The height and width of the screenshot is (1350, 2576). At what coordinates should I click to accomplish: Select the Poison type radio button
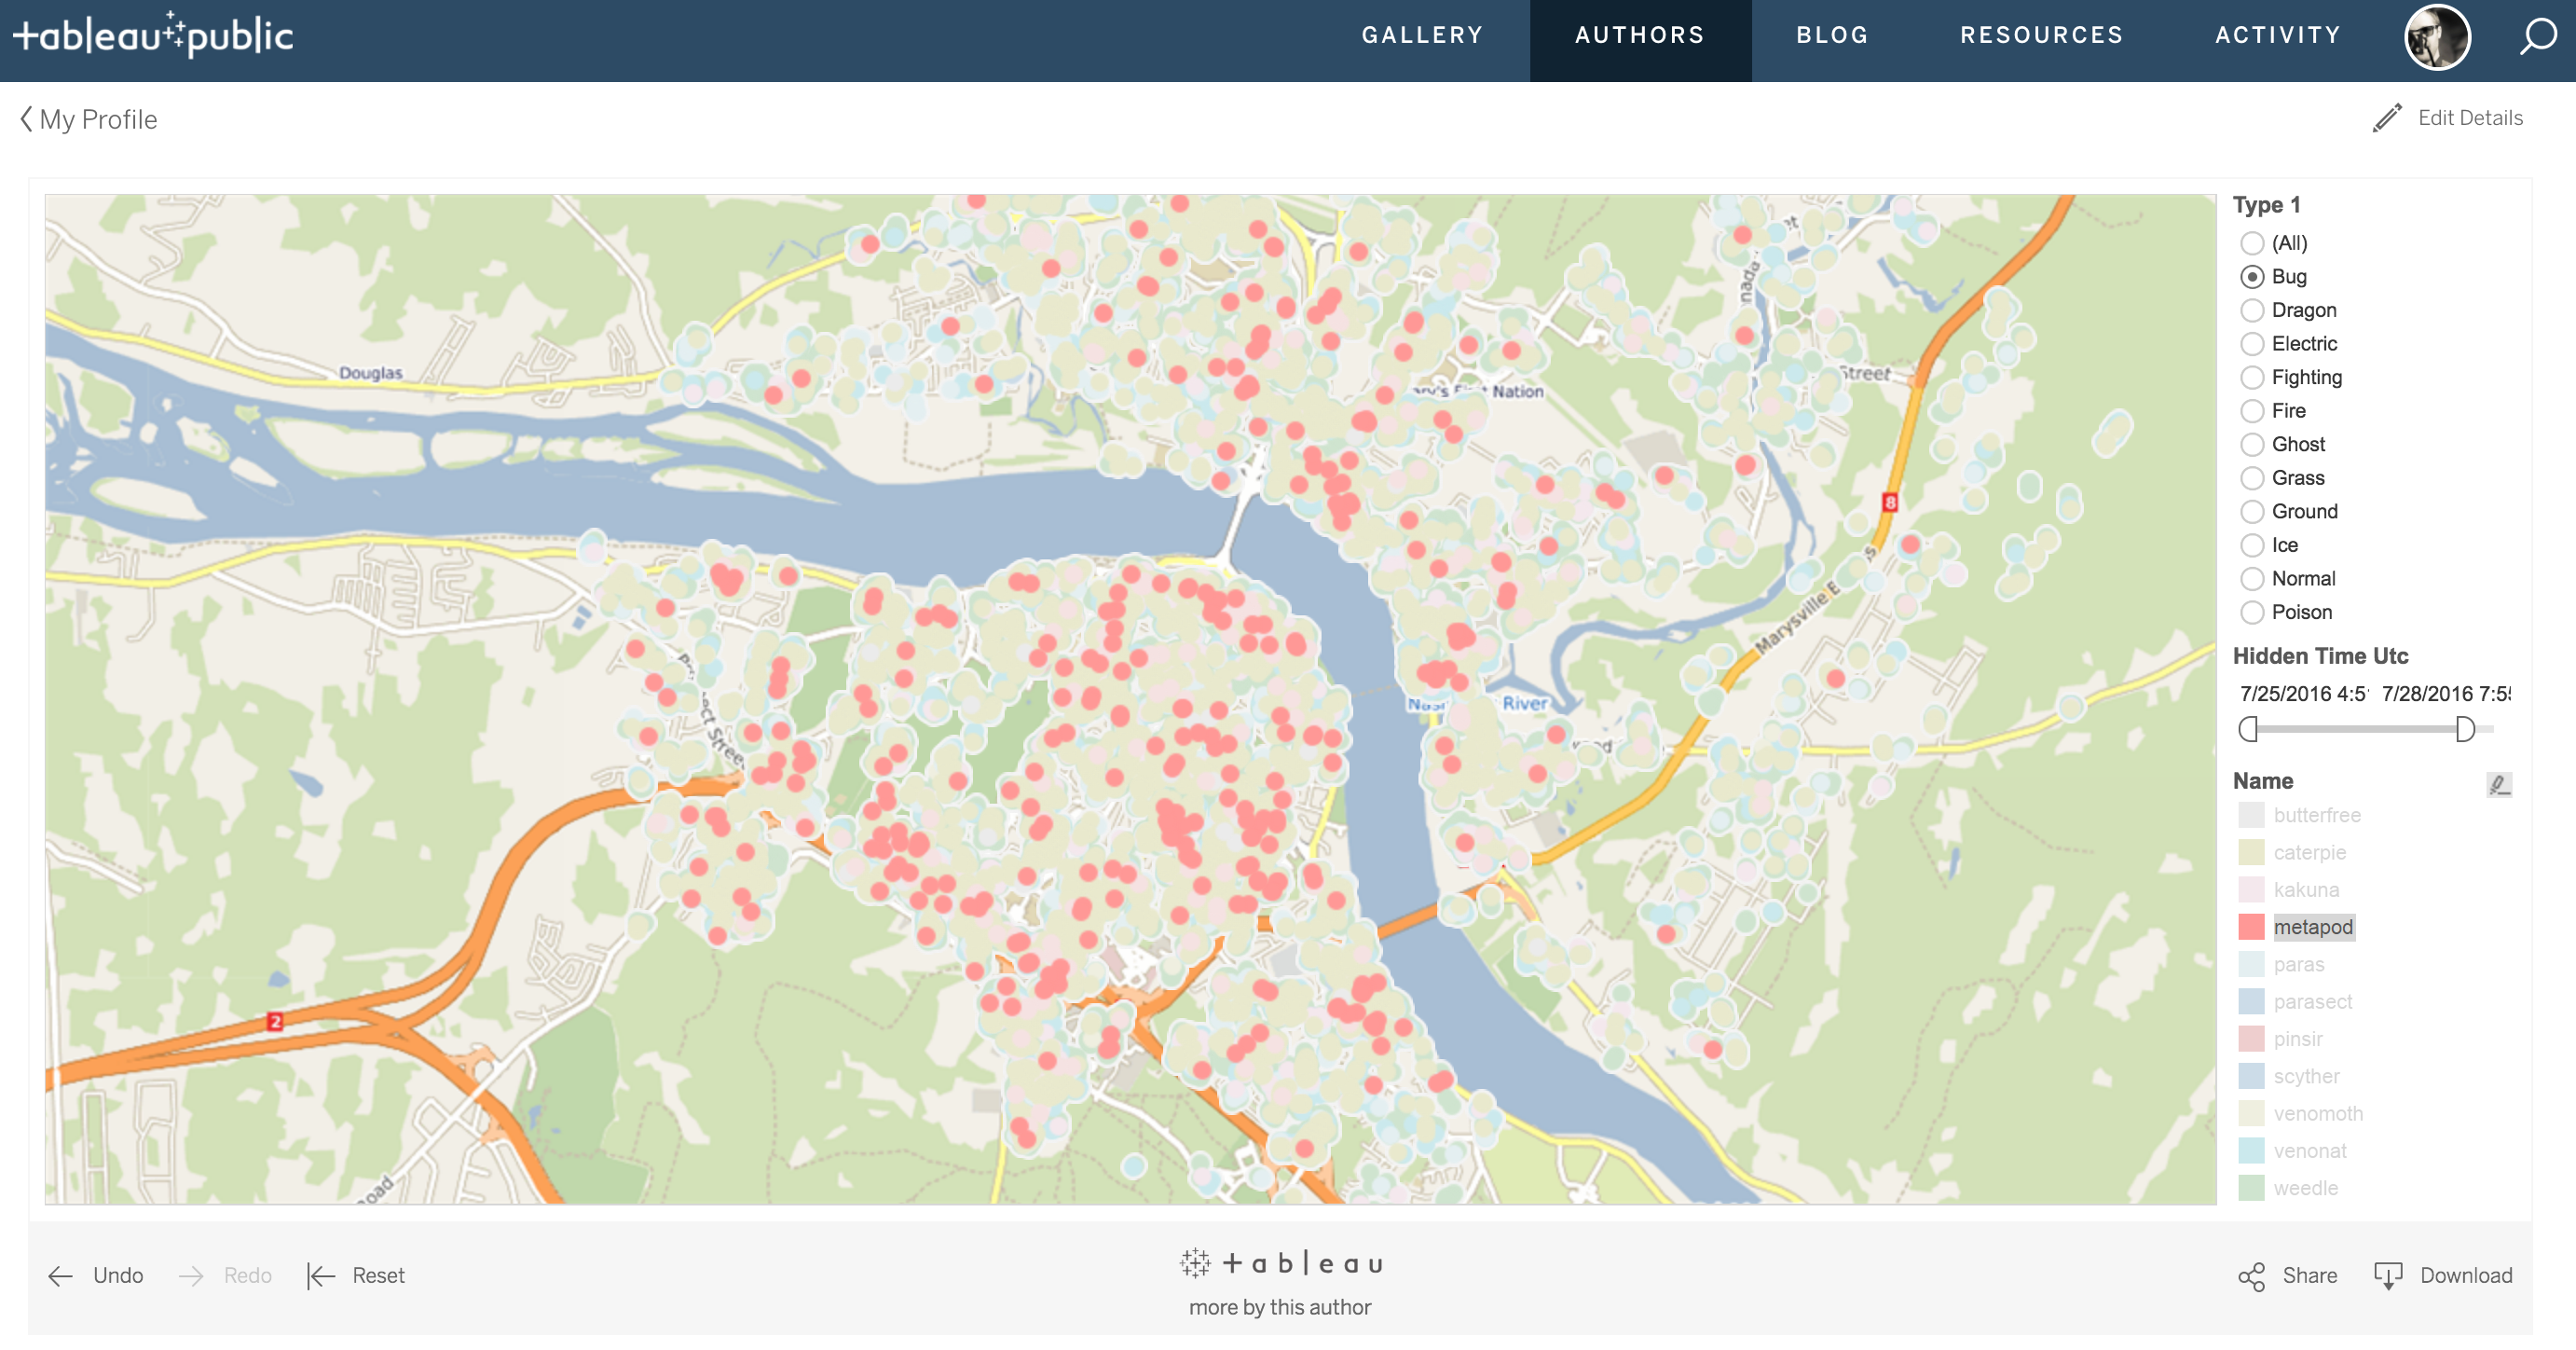point(2251,612)
